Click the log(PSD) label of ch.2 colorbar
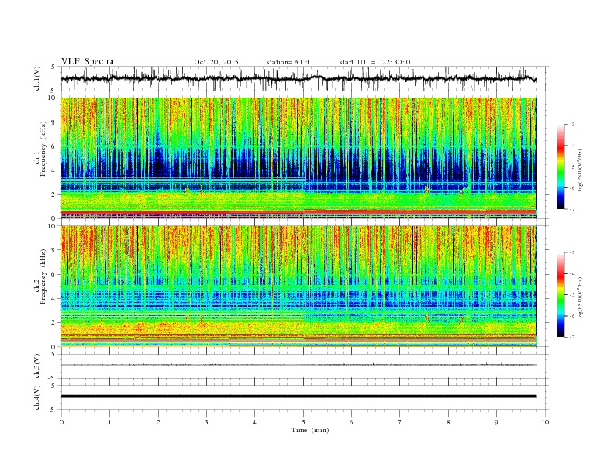The height and width of the screenshot is (474, 614). tap(581, 297)
